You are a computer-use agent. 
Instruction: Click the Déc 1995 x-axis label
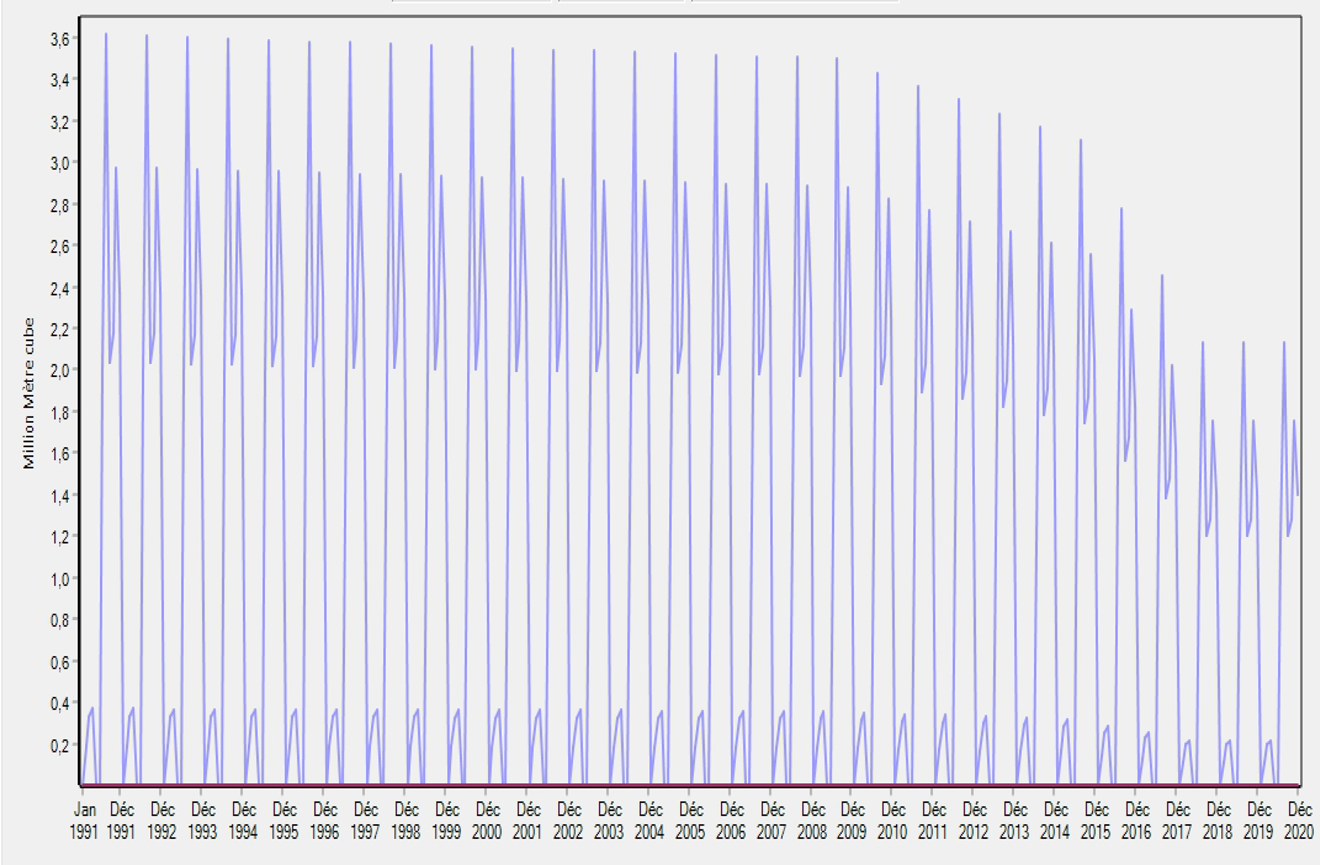pyautogui.click(x=284, y=821)
